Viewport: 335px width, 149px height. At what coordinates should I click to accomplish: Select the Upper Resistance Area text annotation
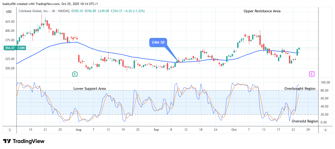(x=262, y=11)
